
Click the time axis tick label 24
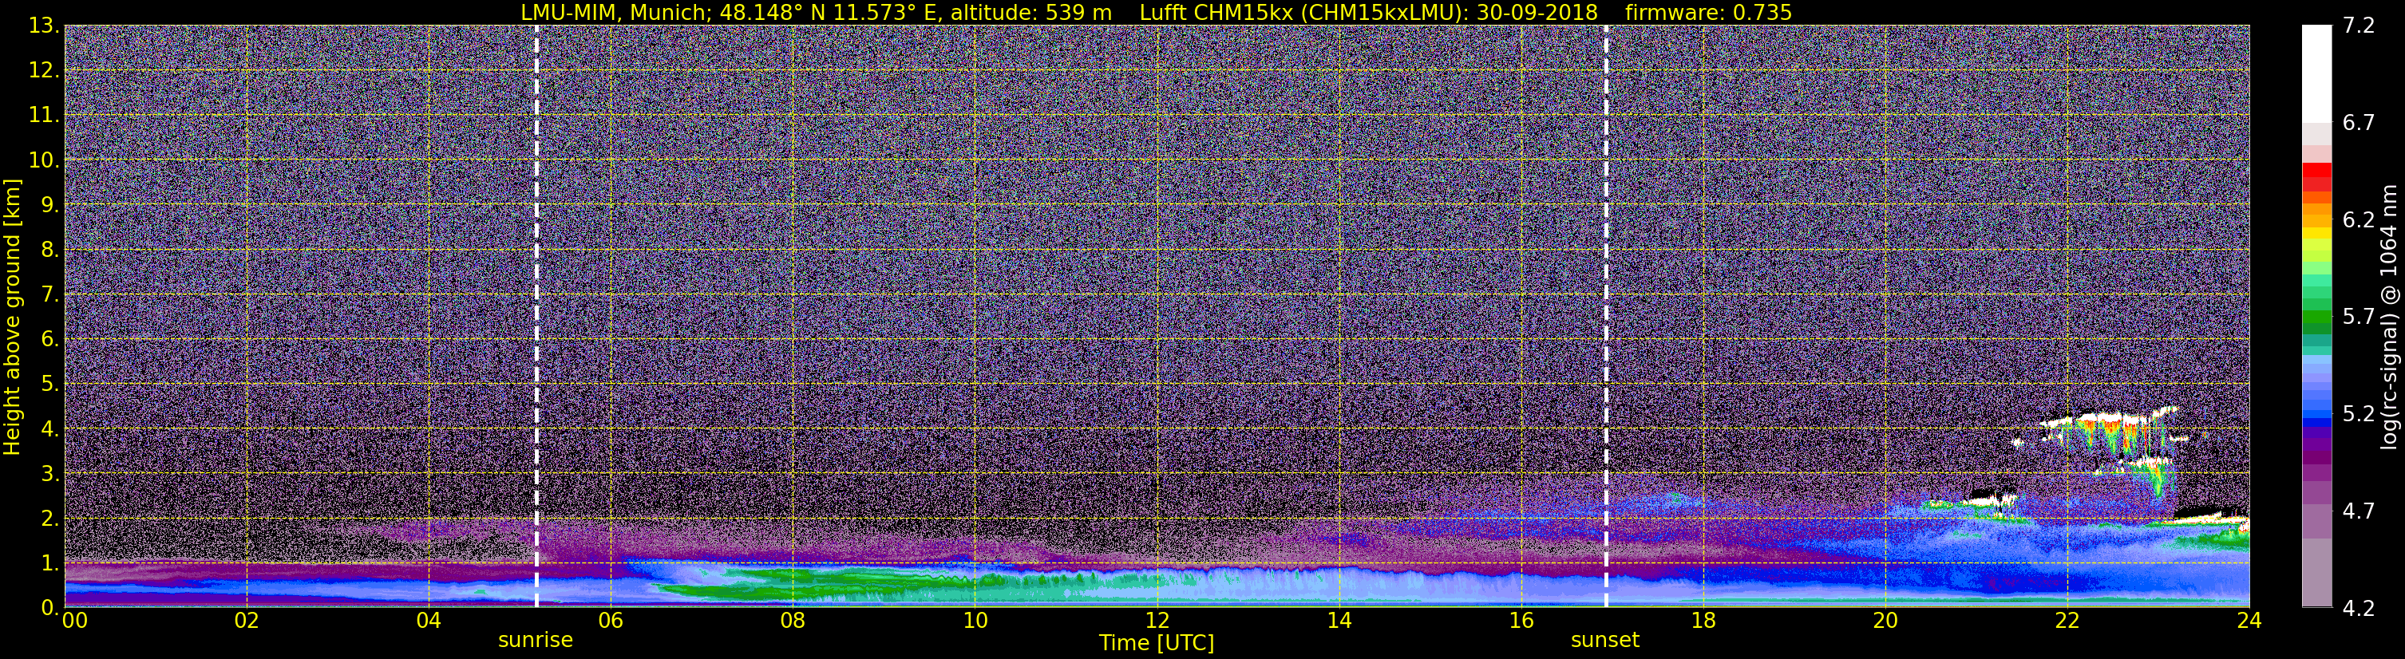[x=2249, y=622]
